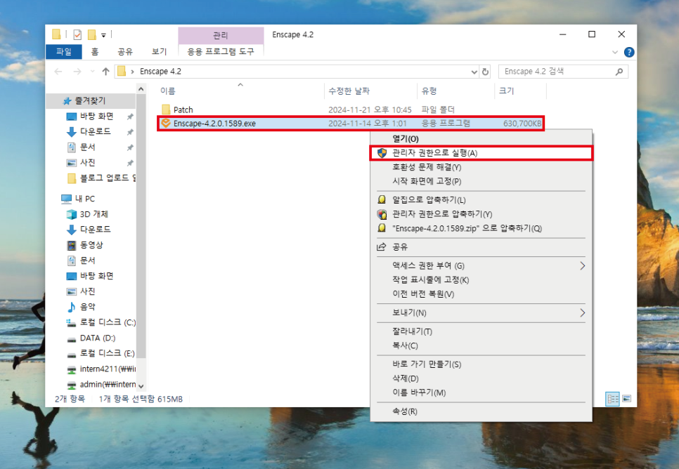The width and height of the screenshot is (679, 469).
Task: Choose 이름 바꾸기(M) entry
Action: 481,393
